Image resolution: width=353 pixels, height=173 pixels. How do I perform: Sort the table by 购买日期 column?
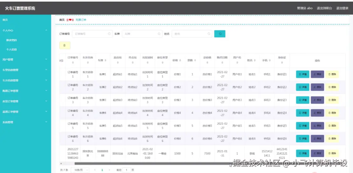222,63
